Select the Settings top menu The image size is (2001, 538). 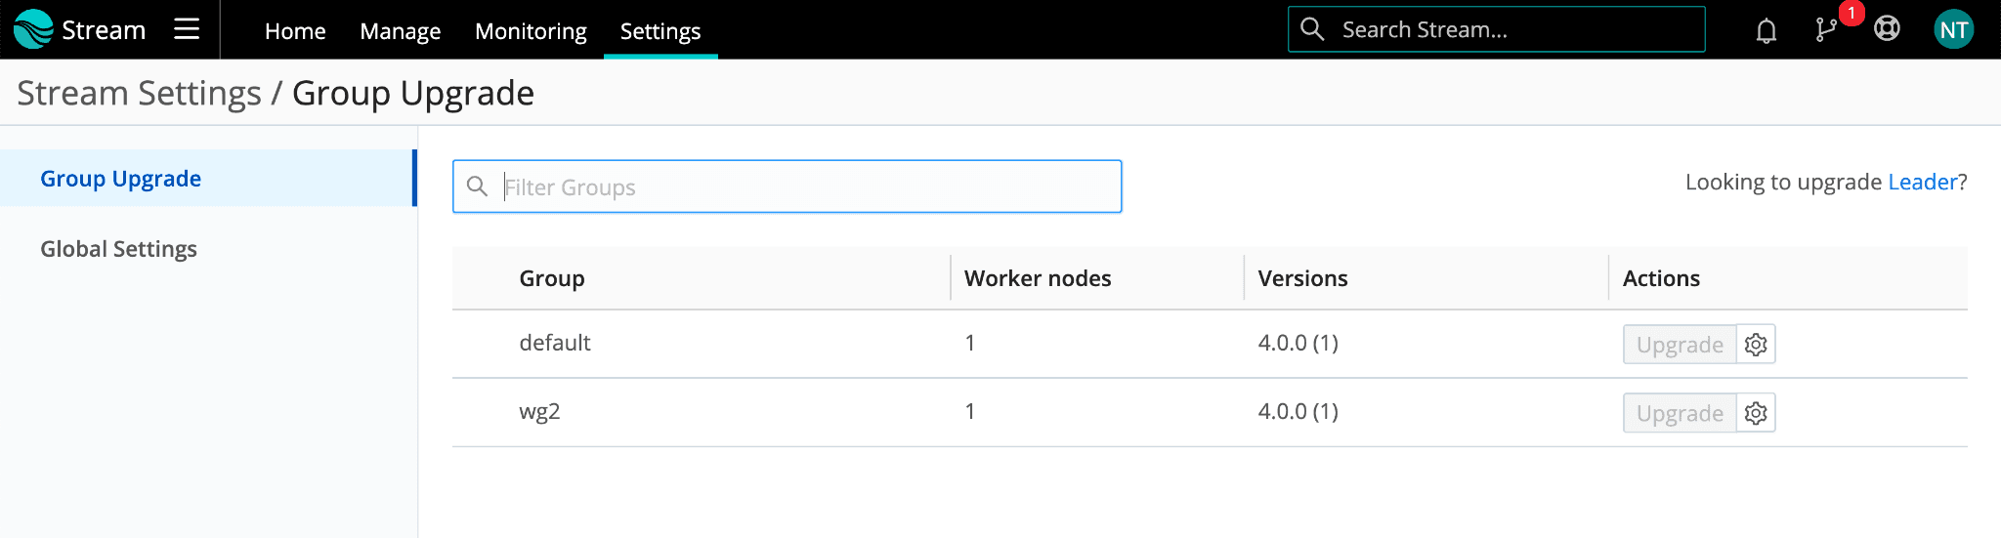pyautogui.click(x=660, y=31)
